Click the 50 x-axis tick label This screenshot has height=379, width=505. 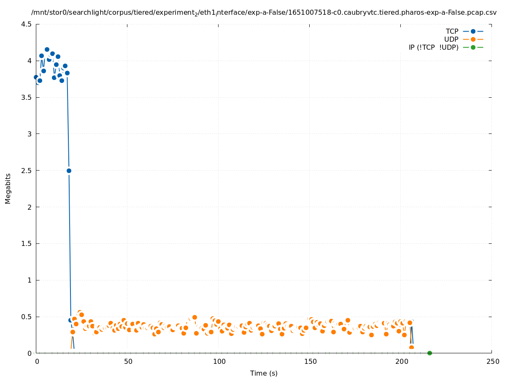pos(127,361)
